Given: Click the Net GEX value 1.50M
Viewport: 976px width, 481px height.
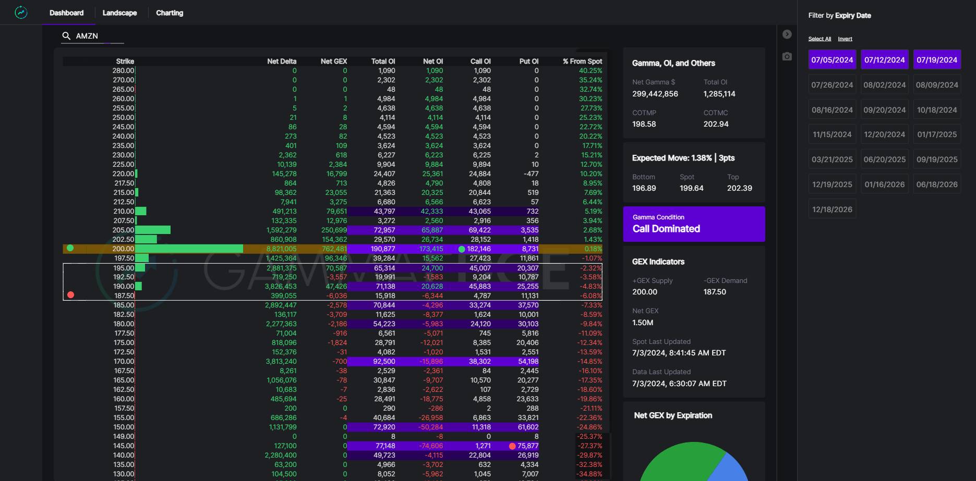Looking at the screenshot, I should [x=643, y=323].
